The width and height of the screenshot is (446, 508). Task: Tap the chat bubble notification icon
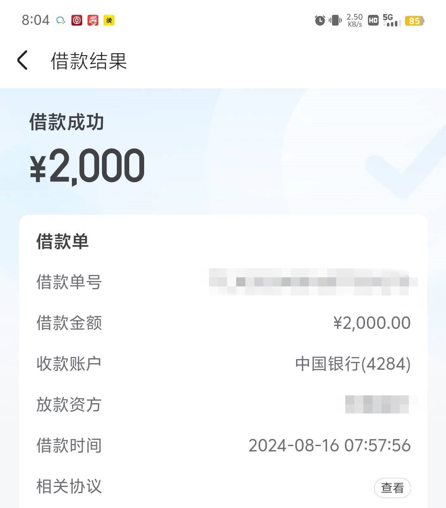tap(61, 20)
